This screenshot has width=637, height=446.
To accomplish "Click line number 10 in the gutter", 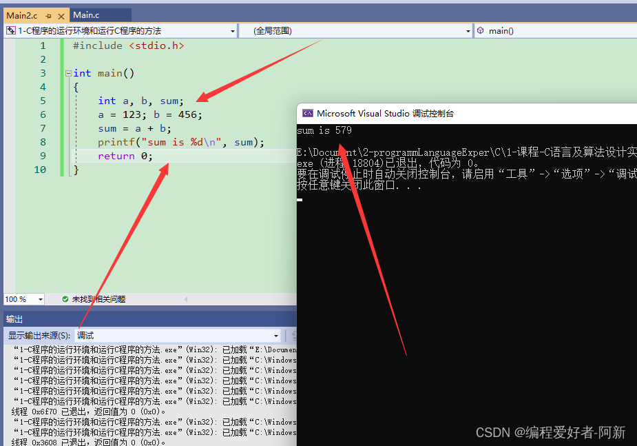I will point(40,170).
